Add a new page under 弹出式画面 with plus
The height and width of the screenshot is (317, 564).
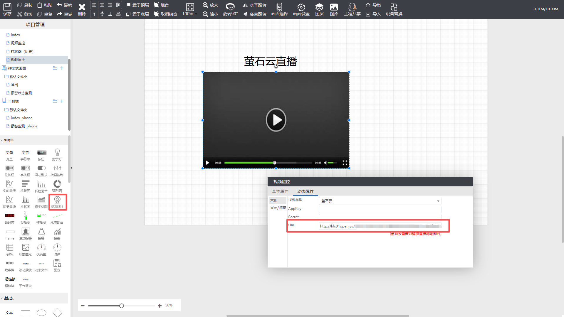coord(62,68)
